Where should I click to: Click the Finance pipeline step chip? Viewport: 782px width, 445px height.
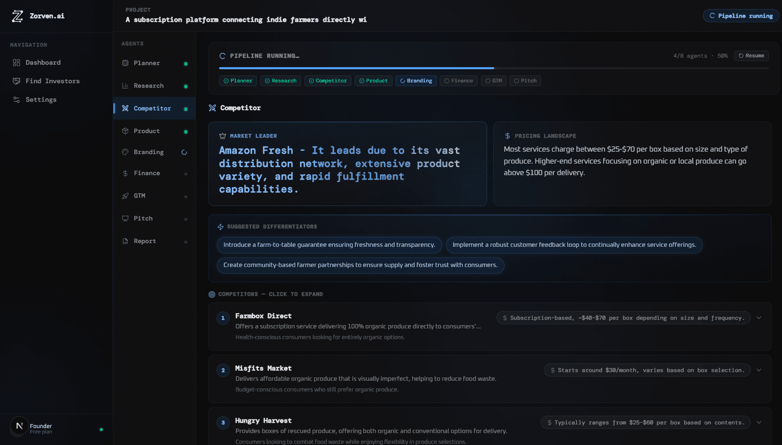459,81
